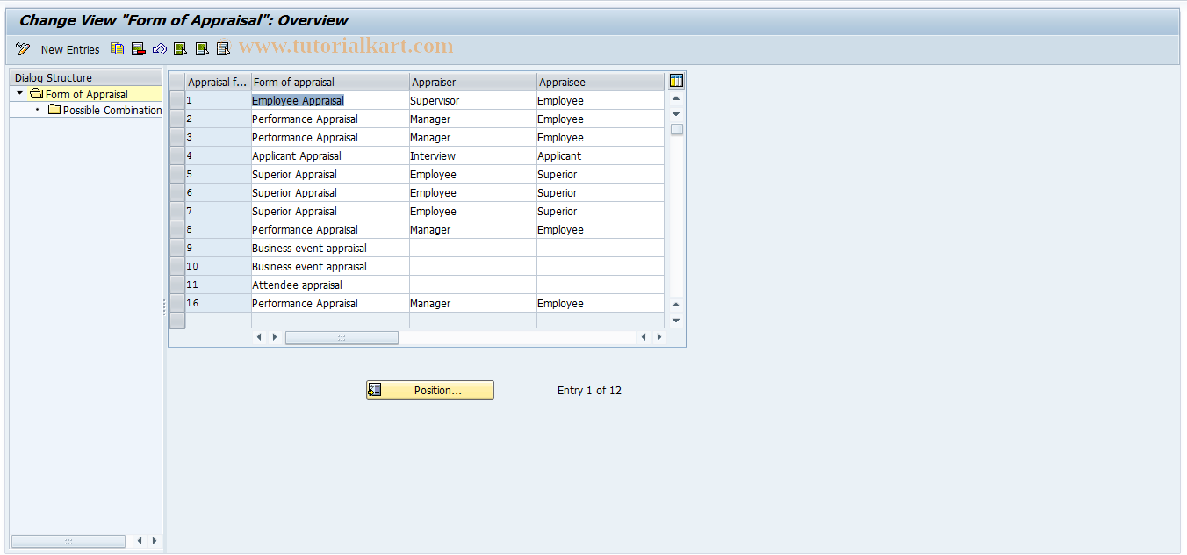
Task: Select row 11 with row selector
Action: coord(177,285)
